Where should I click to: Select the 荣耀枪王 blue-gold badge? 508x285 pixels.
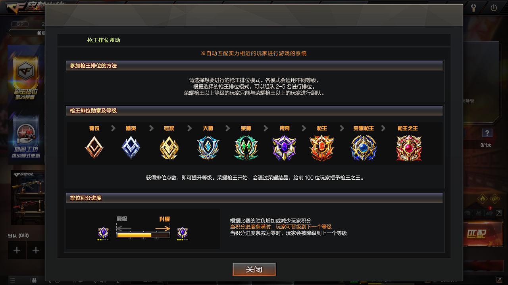(x=363, y=148)
